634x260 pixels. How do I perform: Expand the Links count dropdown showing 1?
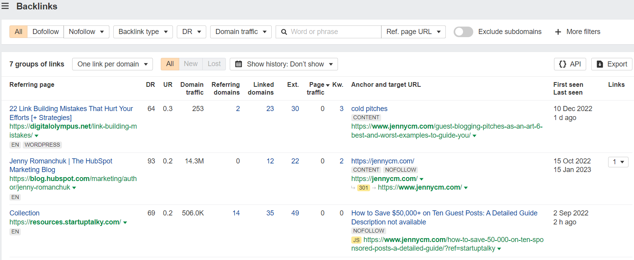tap(618, 162)
